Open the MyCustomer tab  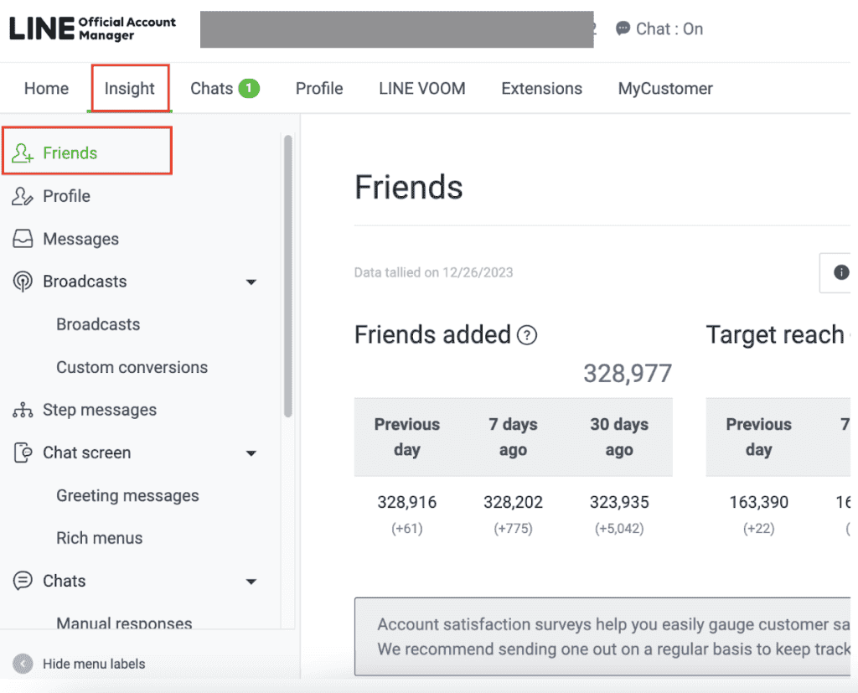point(665,88)
